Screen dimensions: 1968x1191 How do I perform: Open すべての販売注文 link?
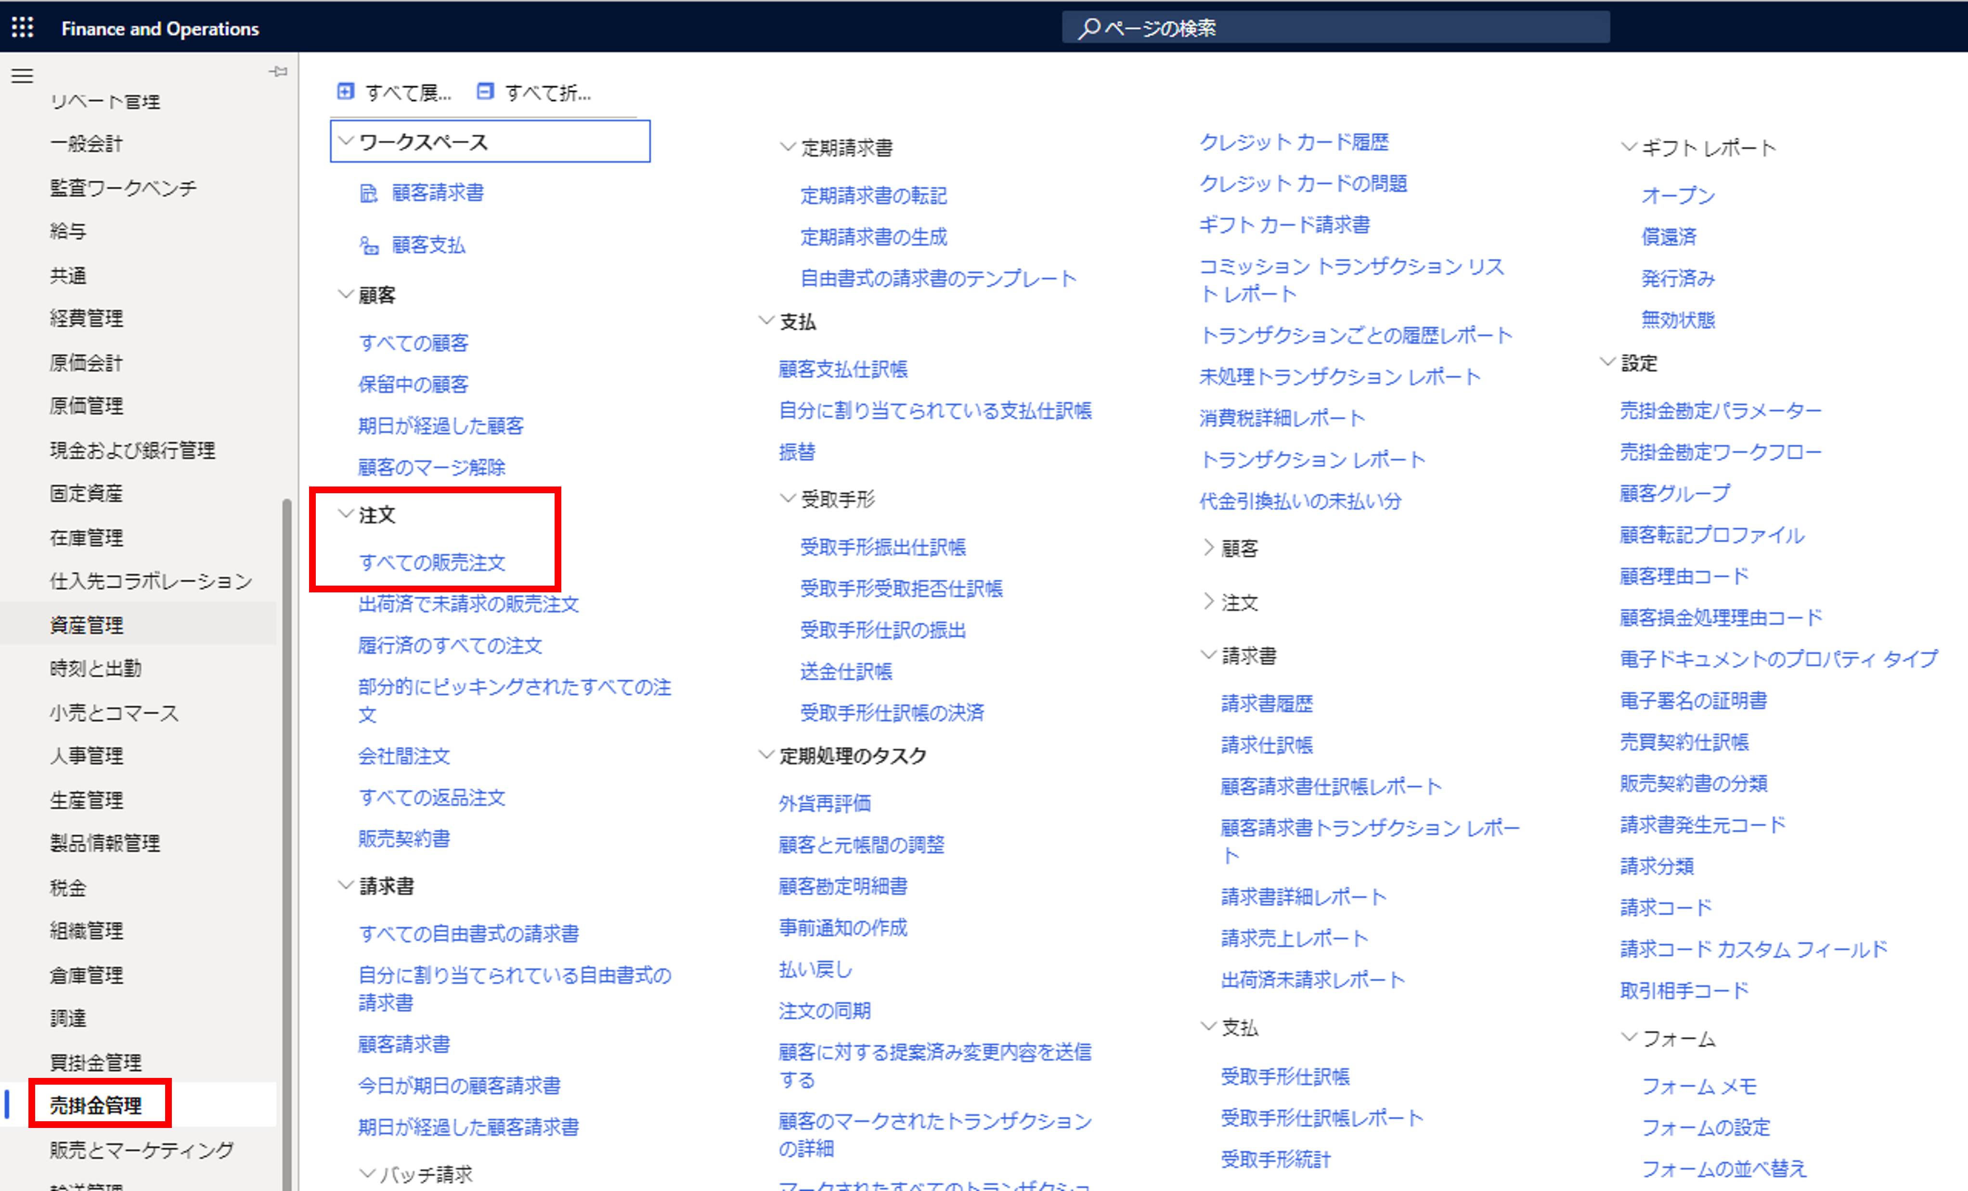(x=432, y=563)
